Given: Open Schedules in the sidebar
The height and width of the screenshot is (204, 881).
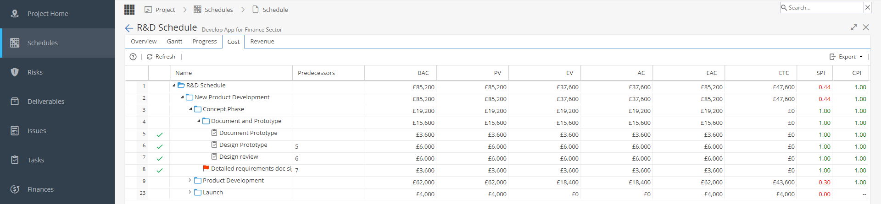Looking at the screenshot, I should tap(57, 43).
